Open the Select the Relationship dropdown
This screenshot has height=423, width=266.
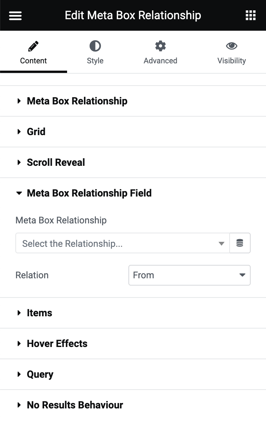click(123, 243)
